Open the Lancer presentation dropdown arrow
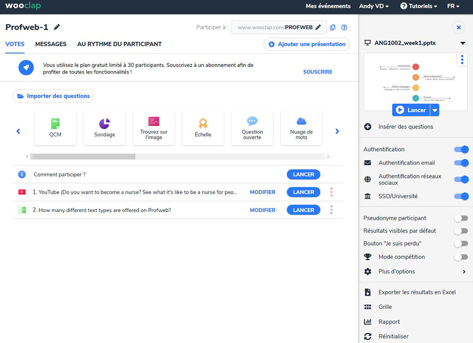Viewport: 473px width, 343px height. (x=435, y=110)
